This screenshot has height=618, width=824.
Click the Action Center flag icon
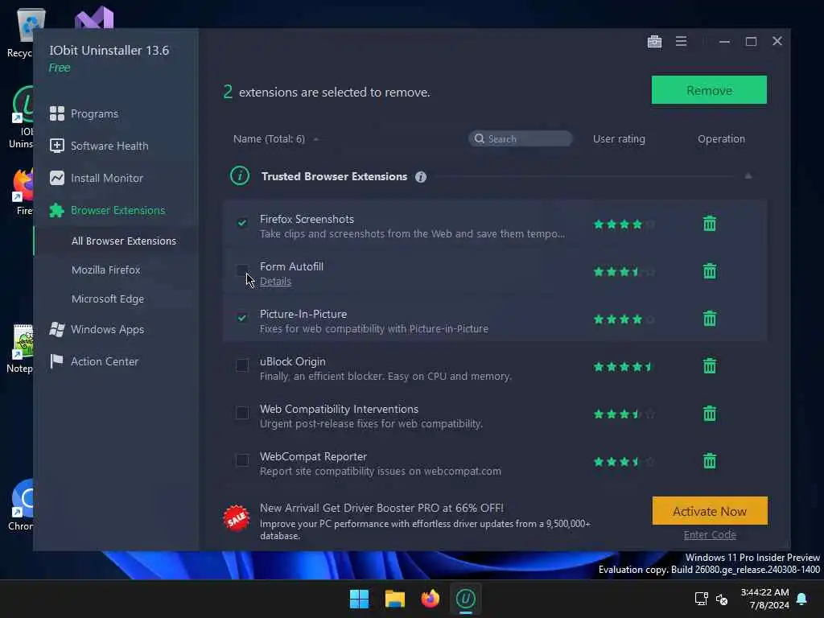pyautogui.click(x=56, y=361)
